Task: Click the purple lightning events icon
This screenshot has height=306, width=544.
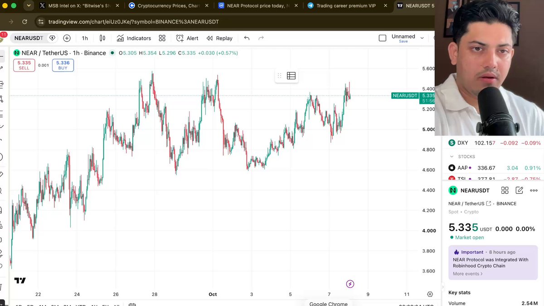Action: 350,284
